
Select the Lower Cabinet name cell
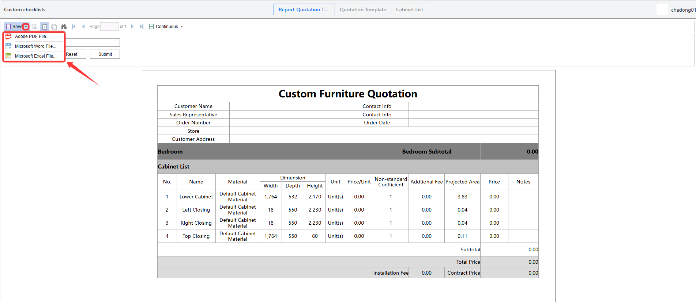pyautogui.click(x=196, y=197)
